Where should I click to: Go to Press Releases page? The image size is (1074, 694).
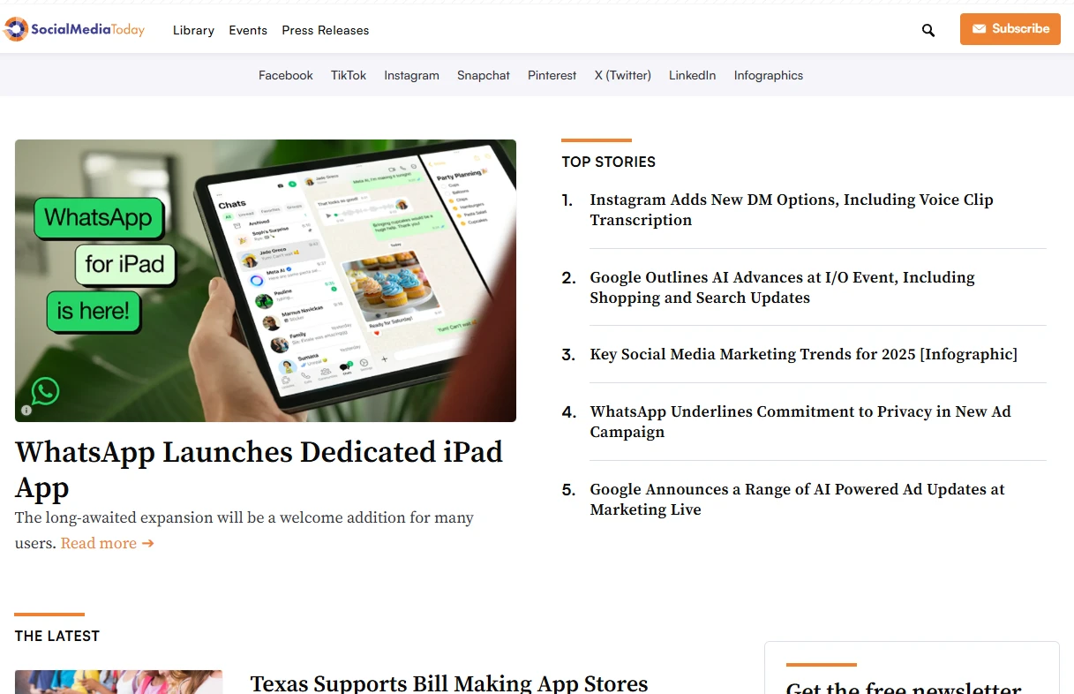pos(326,30)
